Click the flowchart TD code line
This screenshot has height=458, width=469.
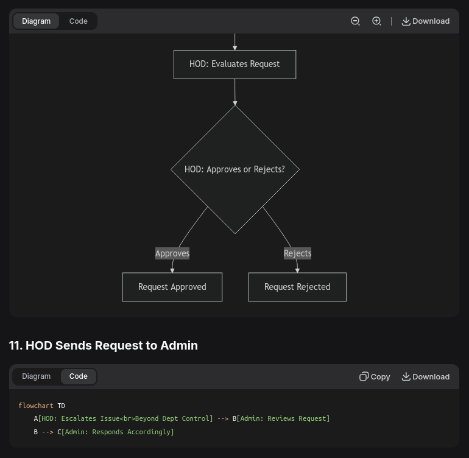pos(42,406)
